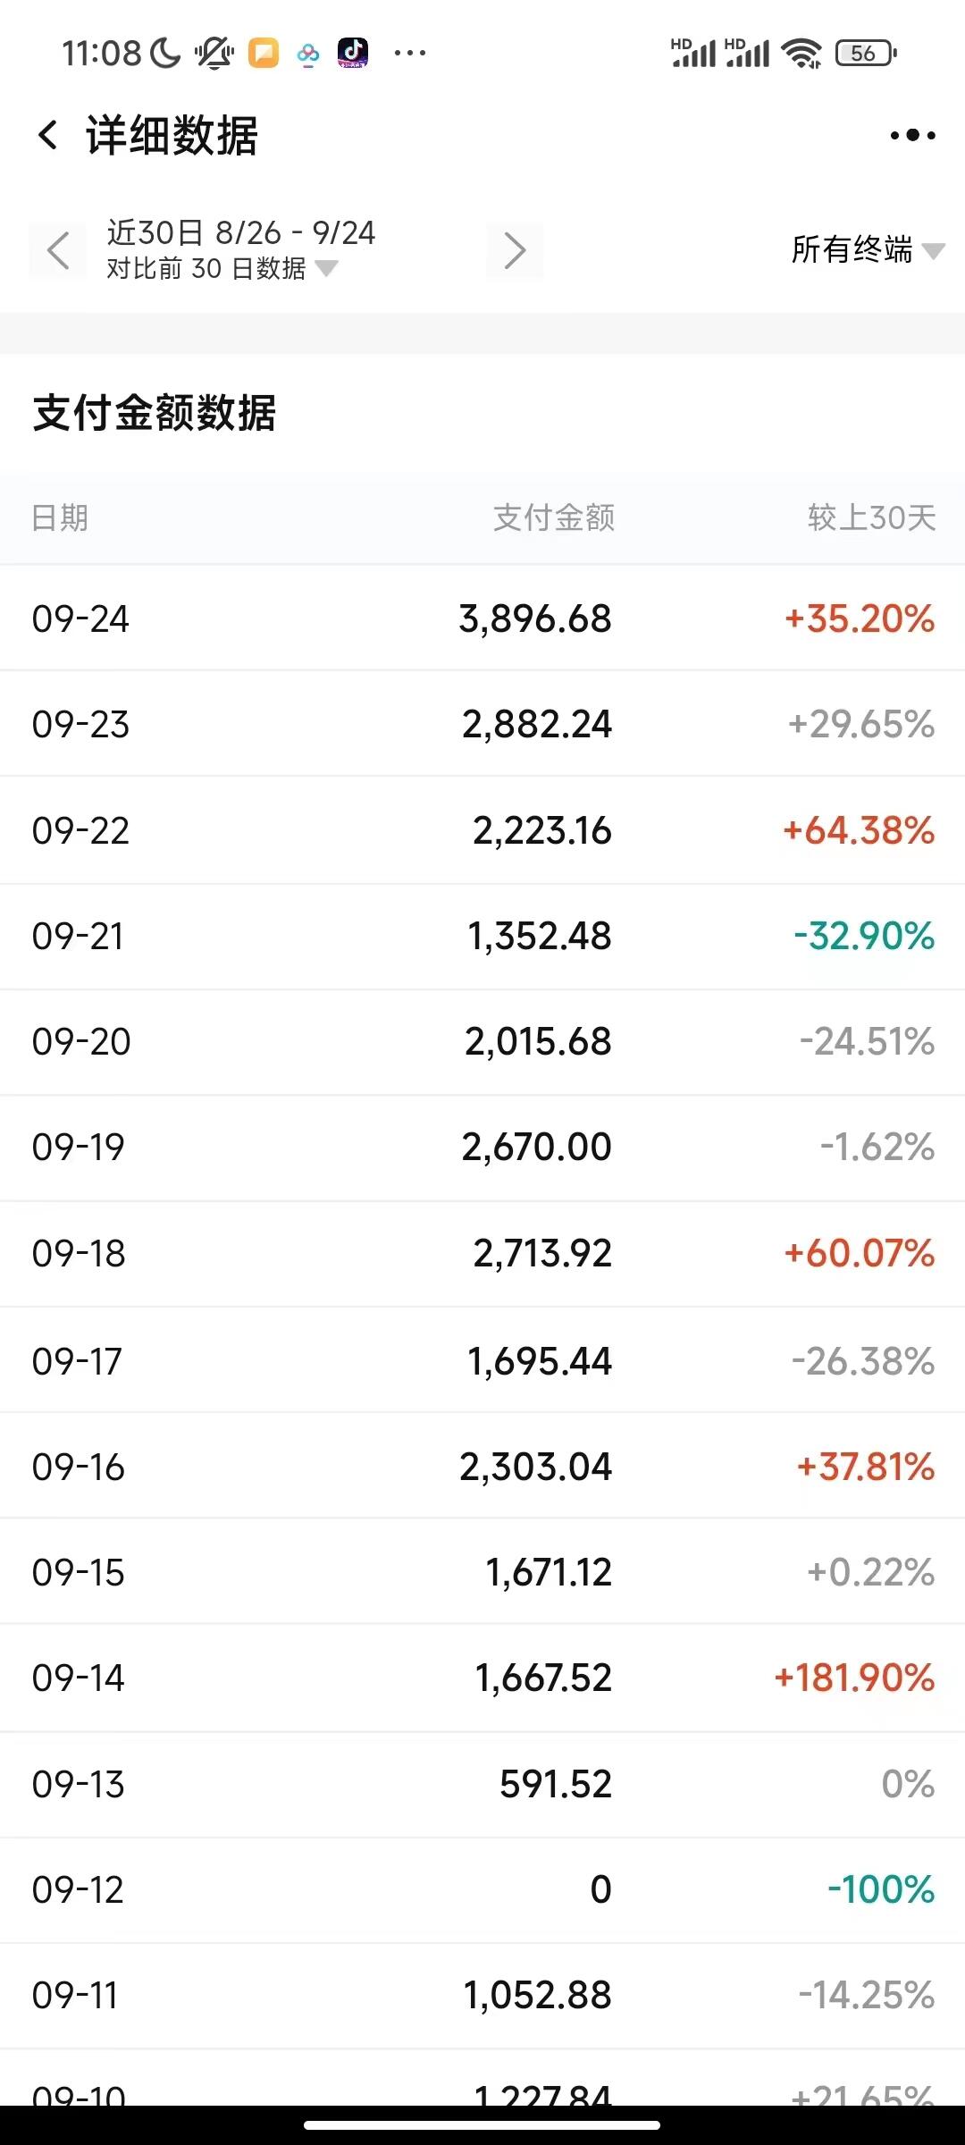965x2145 pixels.
Task: Tap the 09-21 row showing -32.90%
Action: point(482,936)
